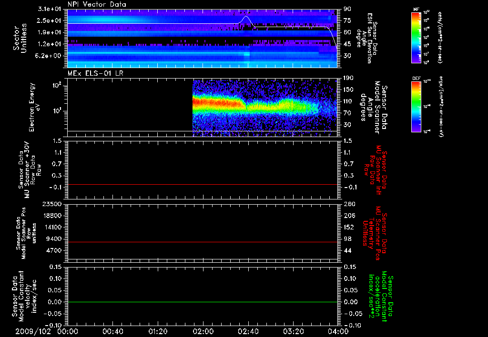Select the white sun elevation curve peak
488x337 pixels.
pos(245,16)
